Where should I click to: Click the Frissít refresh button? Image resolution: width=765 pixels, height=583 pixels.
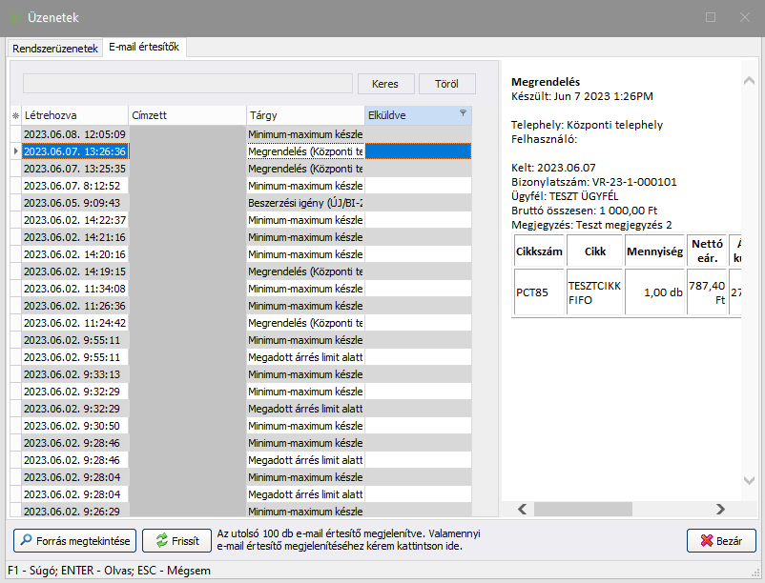(x=176, y=540)
